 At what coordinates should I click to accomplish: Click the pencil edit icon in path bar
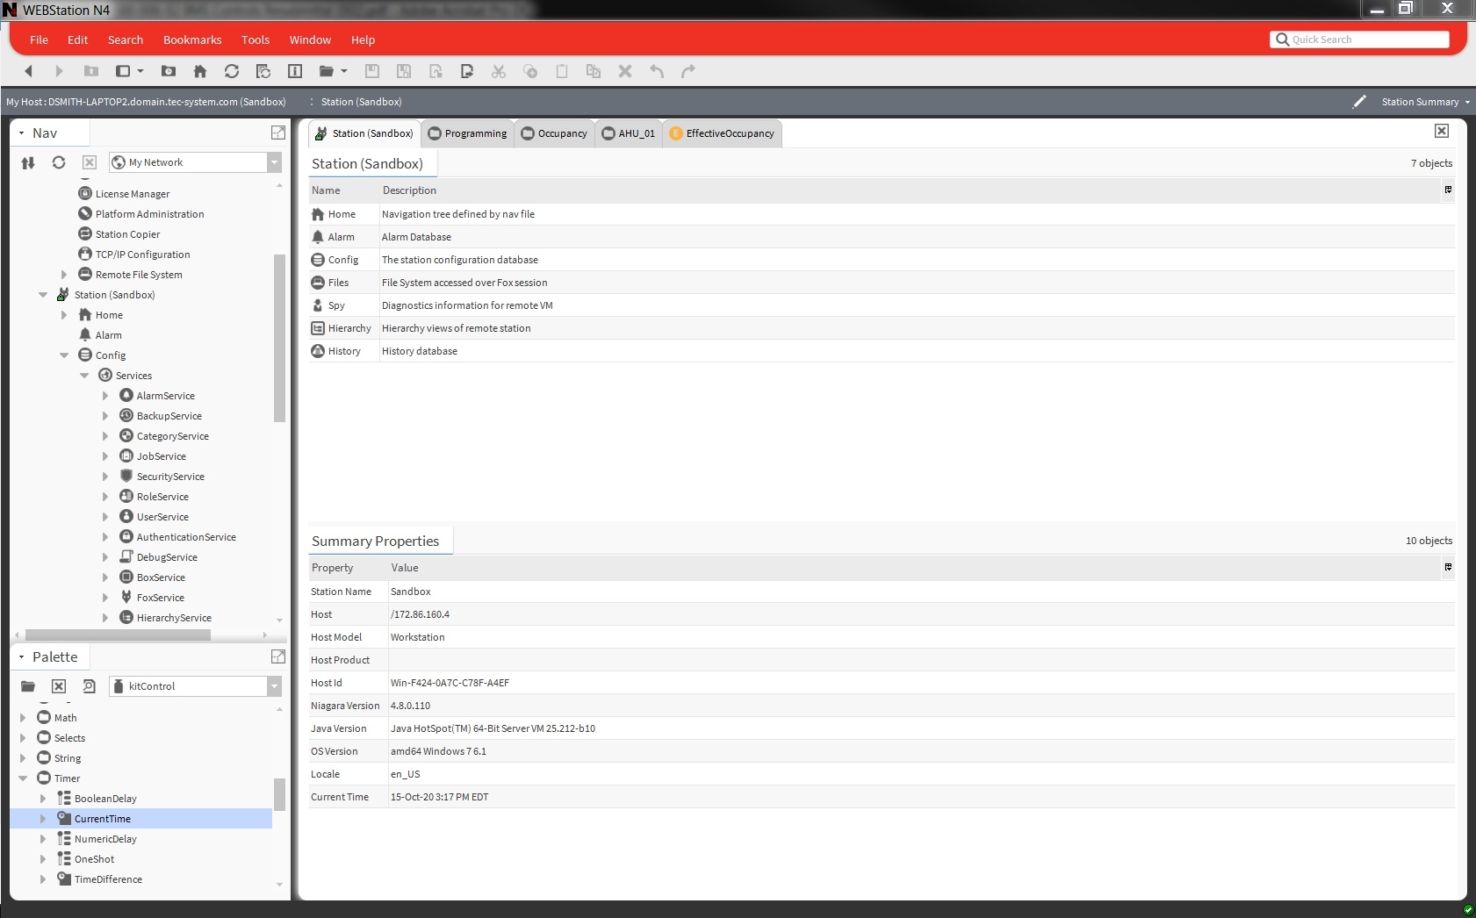click(1359, 102)
